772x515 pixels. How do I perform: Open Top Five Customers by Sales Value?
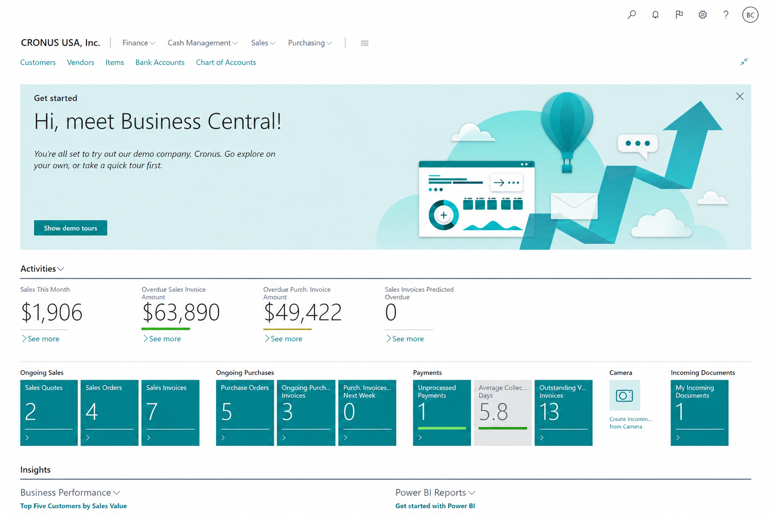(x=73, y=506)
